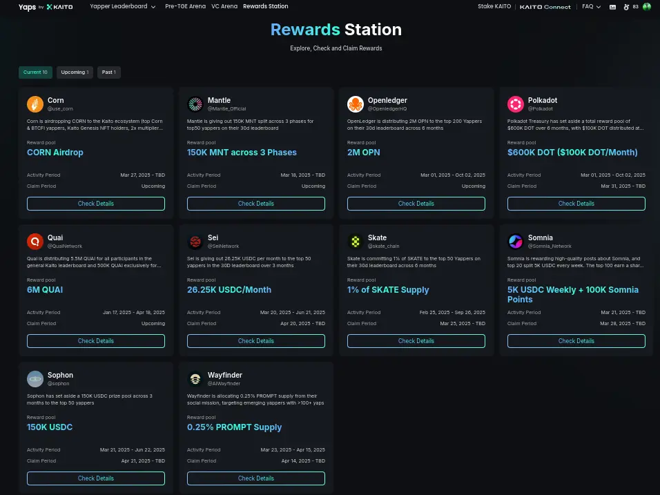Click the Wayfinder project logo

(195, 379)
